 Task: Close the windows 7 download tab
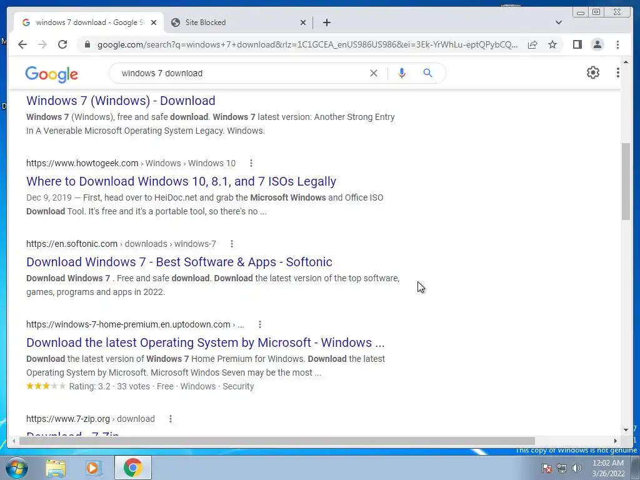tap(154, 22)
